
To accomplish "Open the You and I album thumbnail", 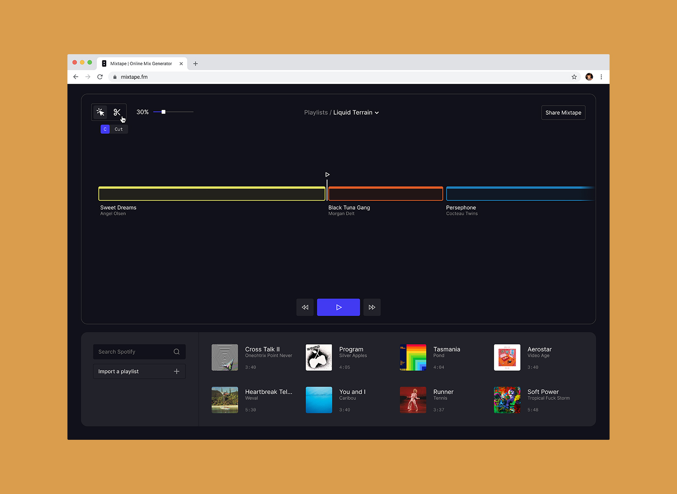I will pos(319,400).
